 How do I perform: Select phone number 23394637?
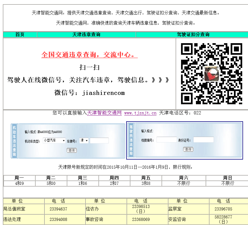(x=58, y=209)
